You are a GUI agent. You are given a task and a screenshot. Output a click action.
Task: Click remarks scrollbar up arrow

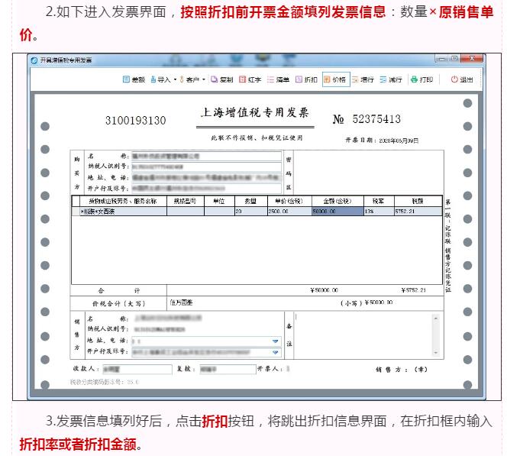coord(436,319)
